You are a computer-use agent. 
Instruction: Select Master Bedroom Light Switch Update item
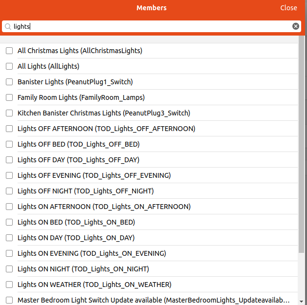point(9,300)
